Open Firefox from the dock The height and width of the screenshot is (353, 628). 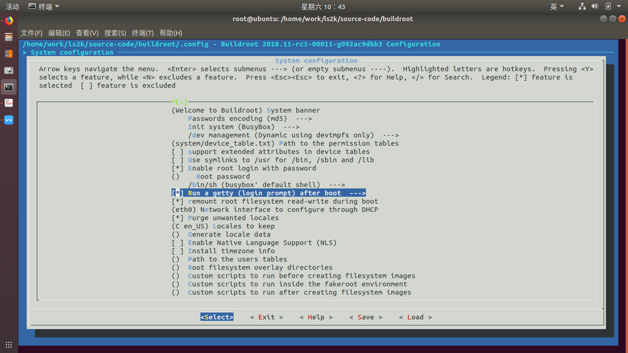click(x=9, y=21)
